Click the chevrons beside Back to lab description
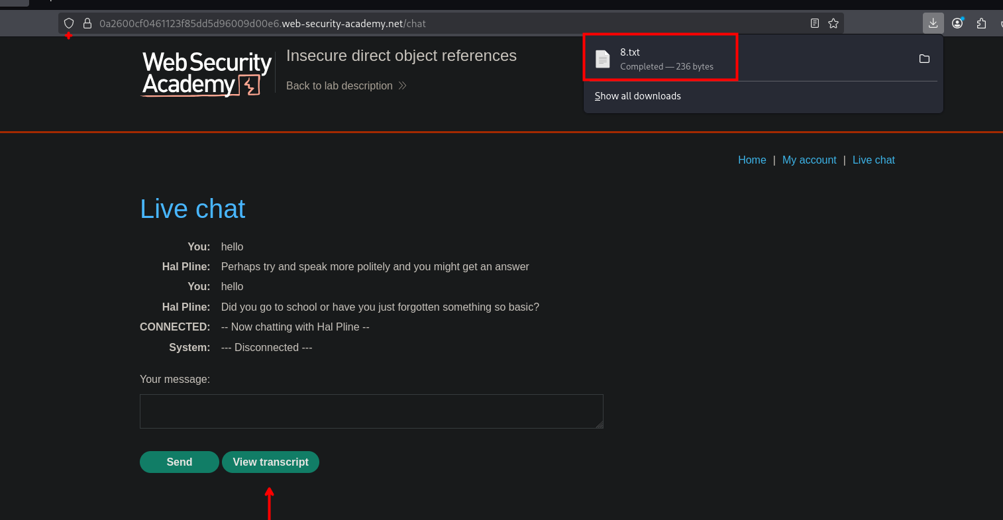This screenshot has width=1003, height=520. pyautogui.click(x=402, y=86)
